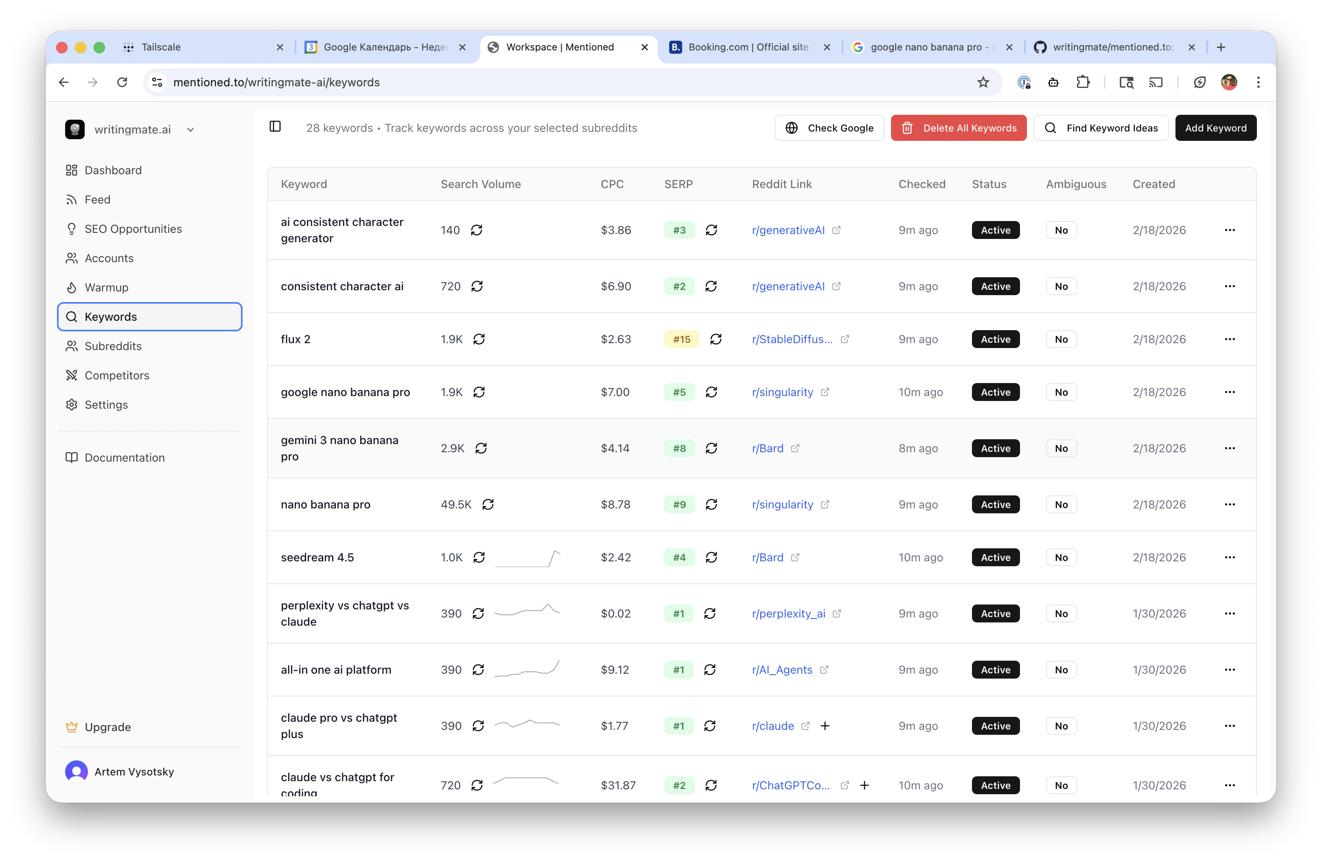Open the Chrome three-dot menu

[1258, 82]
